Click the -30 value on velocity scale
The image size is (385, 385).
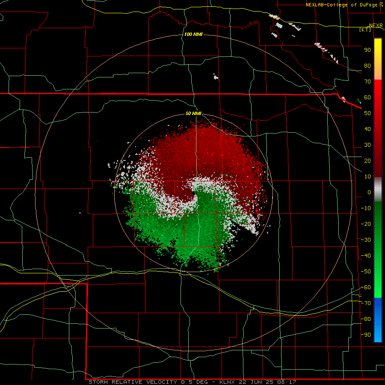click(x=366, y=240)
